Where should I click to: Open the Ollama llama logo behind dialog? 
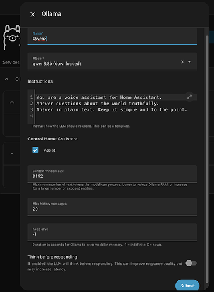click(x=12, y=37)
